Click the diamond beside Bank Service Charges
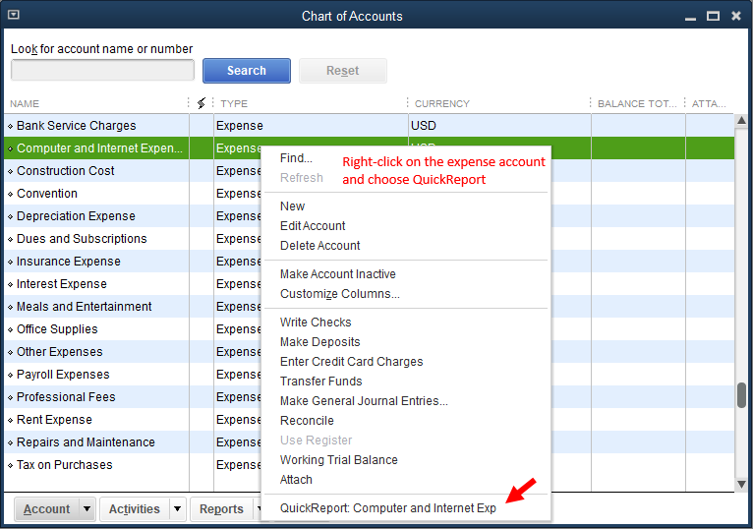Screen dimensions: 753x529 pyautogui.click(x=11, y=126)
